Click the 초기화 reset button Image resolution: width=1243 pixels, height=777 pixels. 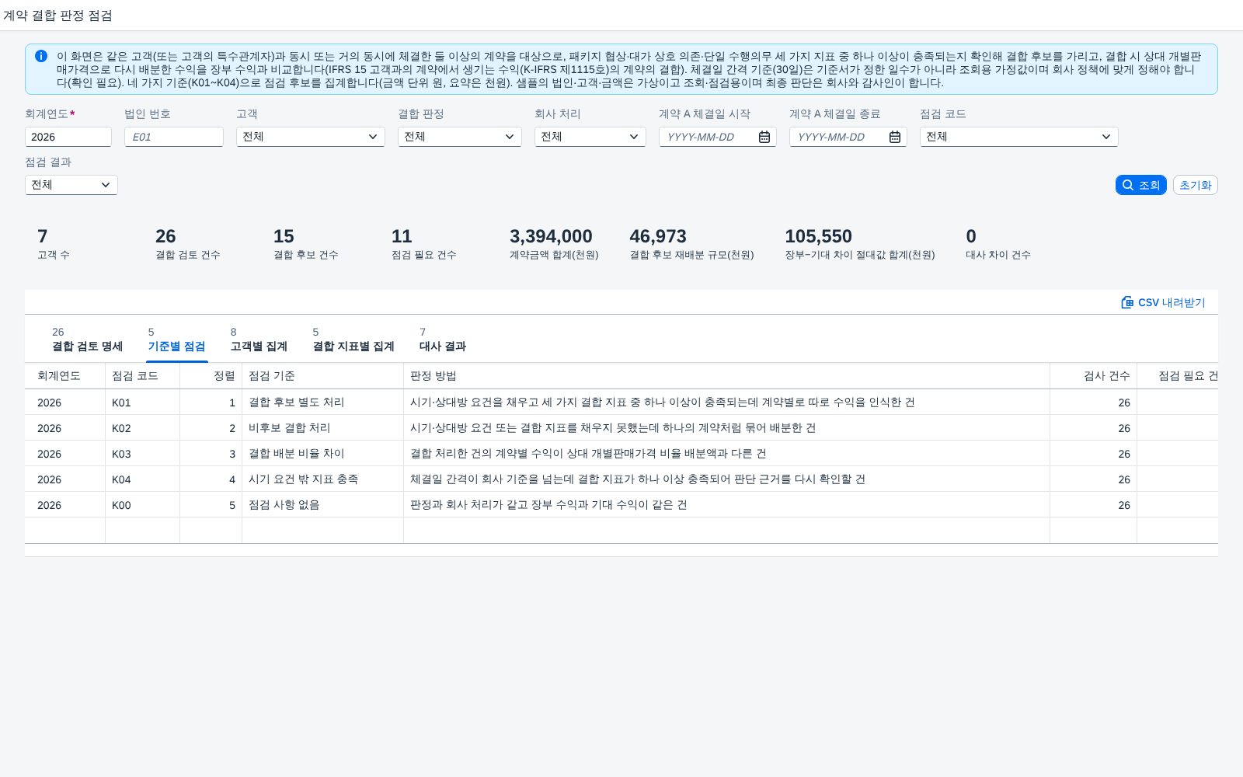[1195, 185]
